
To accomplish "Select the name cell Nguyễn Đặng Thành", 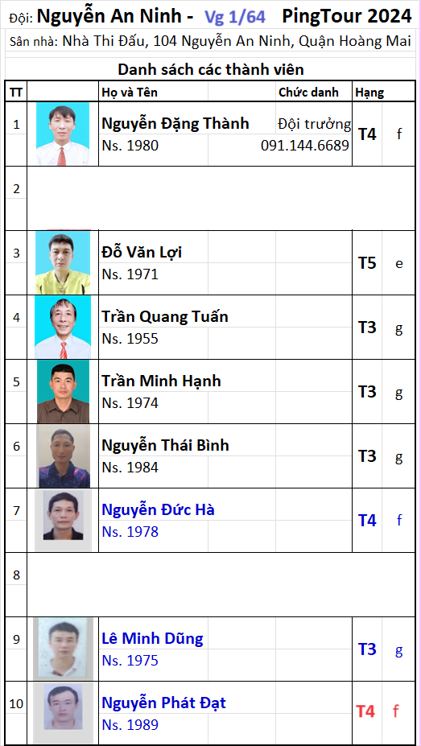I will click(175, 123).
